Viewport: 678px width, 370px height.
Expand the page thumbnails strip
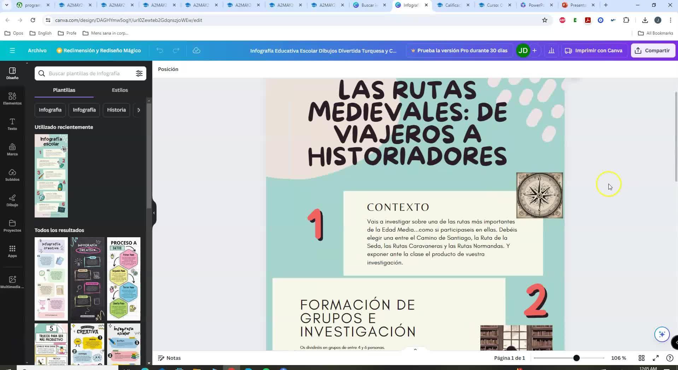tap(415, 350)
